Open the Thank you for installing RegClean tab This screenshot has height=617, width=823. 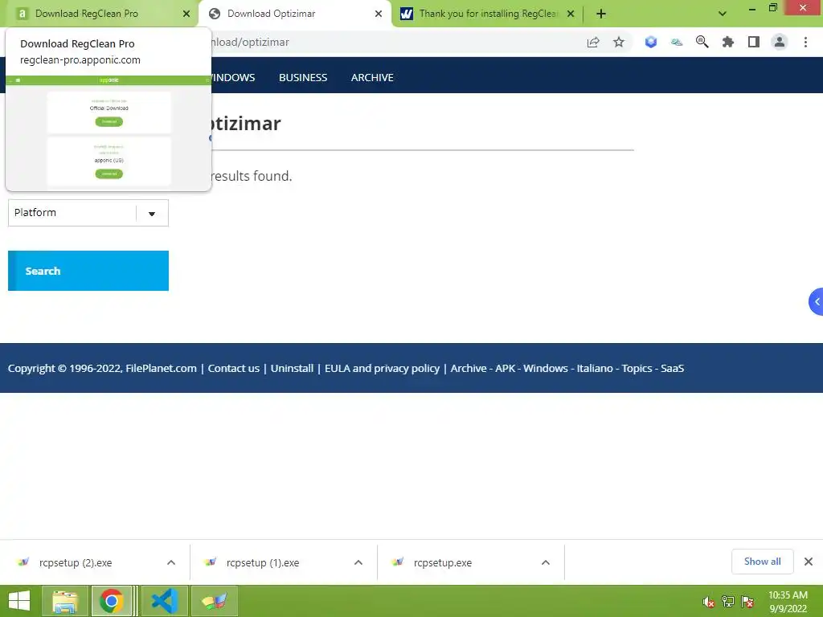pyautogui.click(x=488, y=14)
